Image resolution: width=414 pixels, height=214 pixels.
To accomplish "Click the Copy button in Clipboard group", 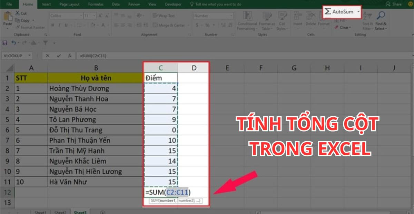I will pyautogui.click(x=23, y=20).
